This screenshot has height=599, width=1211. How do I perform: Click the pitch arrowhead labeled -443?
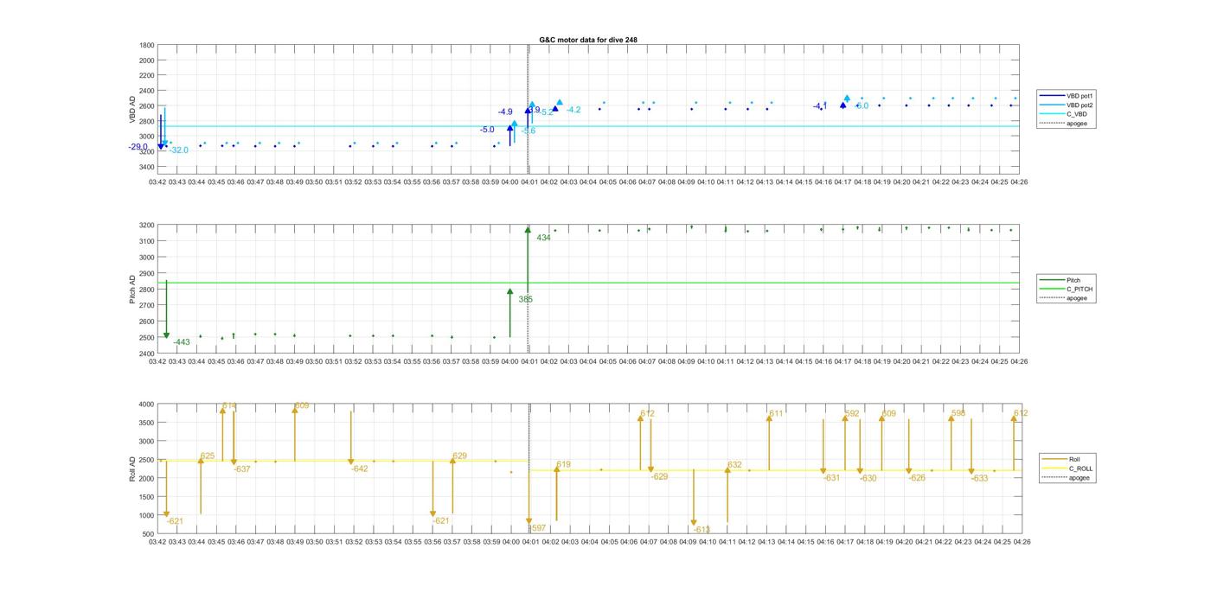167,335
